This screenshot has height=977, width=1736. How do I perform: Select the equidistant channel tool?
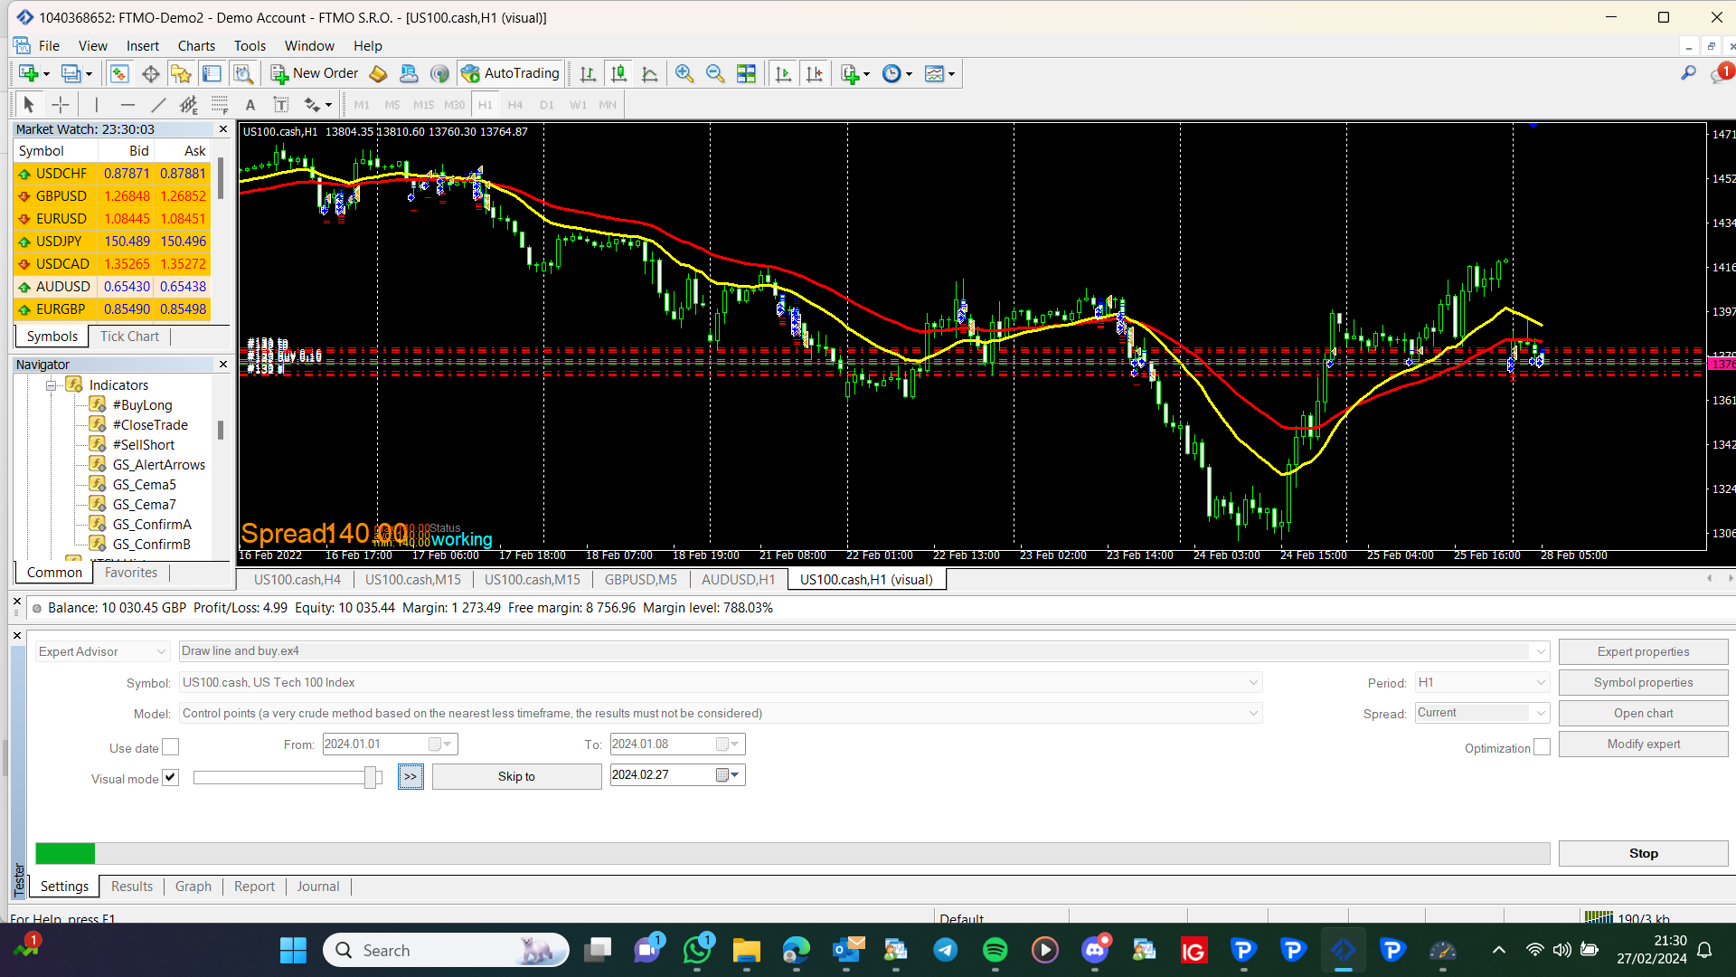pyautogui.click(x=188, y=104)
